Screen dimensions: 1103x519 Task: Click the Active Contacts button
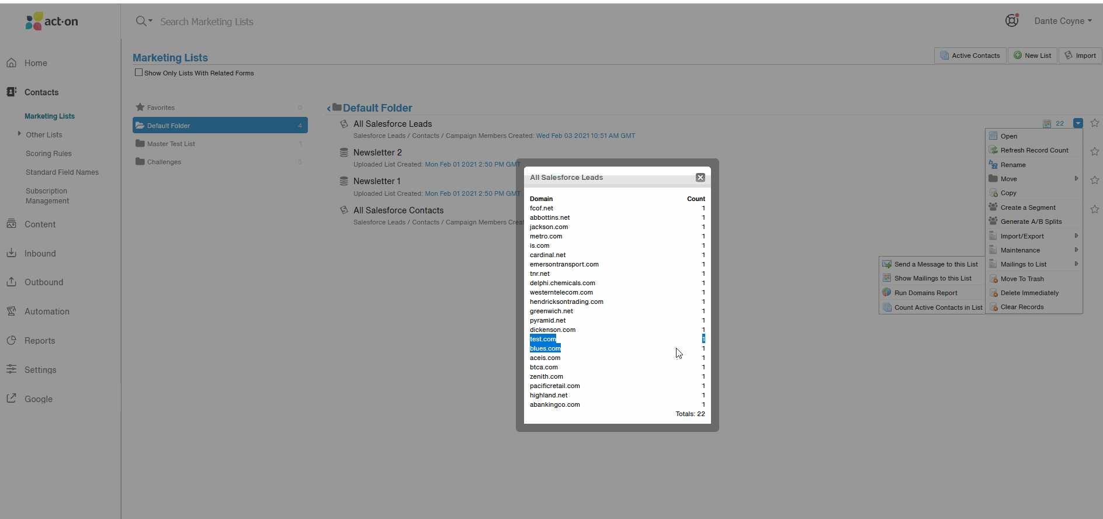pos(970,56)
